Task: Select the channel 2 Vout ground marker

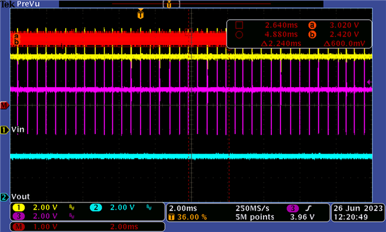Action: (x=4, y=197)
